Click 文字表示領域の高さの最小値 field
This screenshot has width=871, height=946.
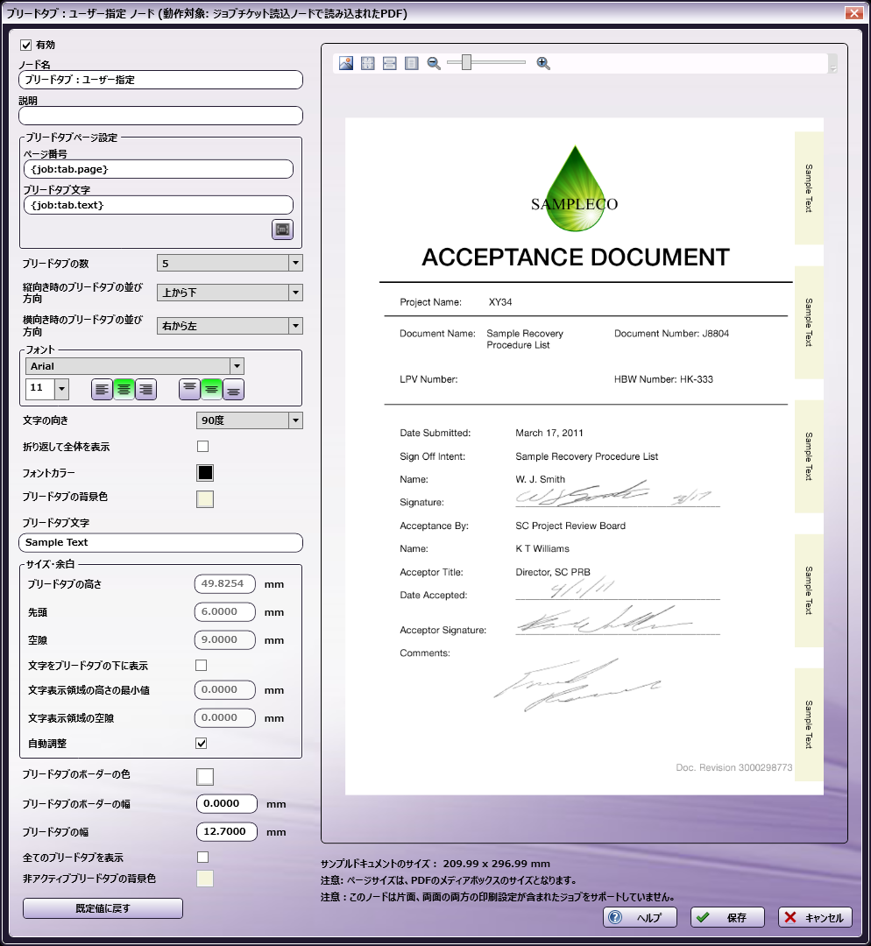(225, 689)
